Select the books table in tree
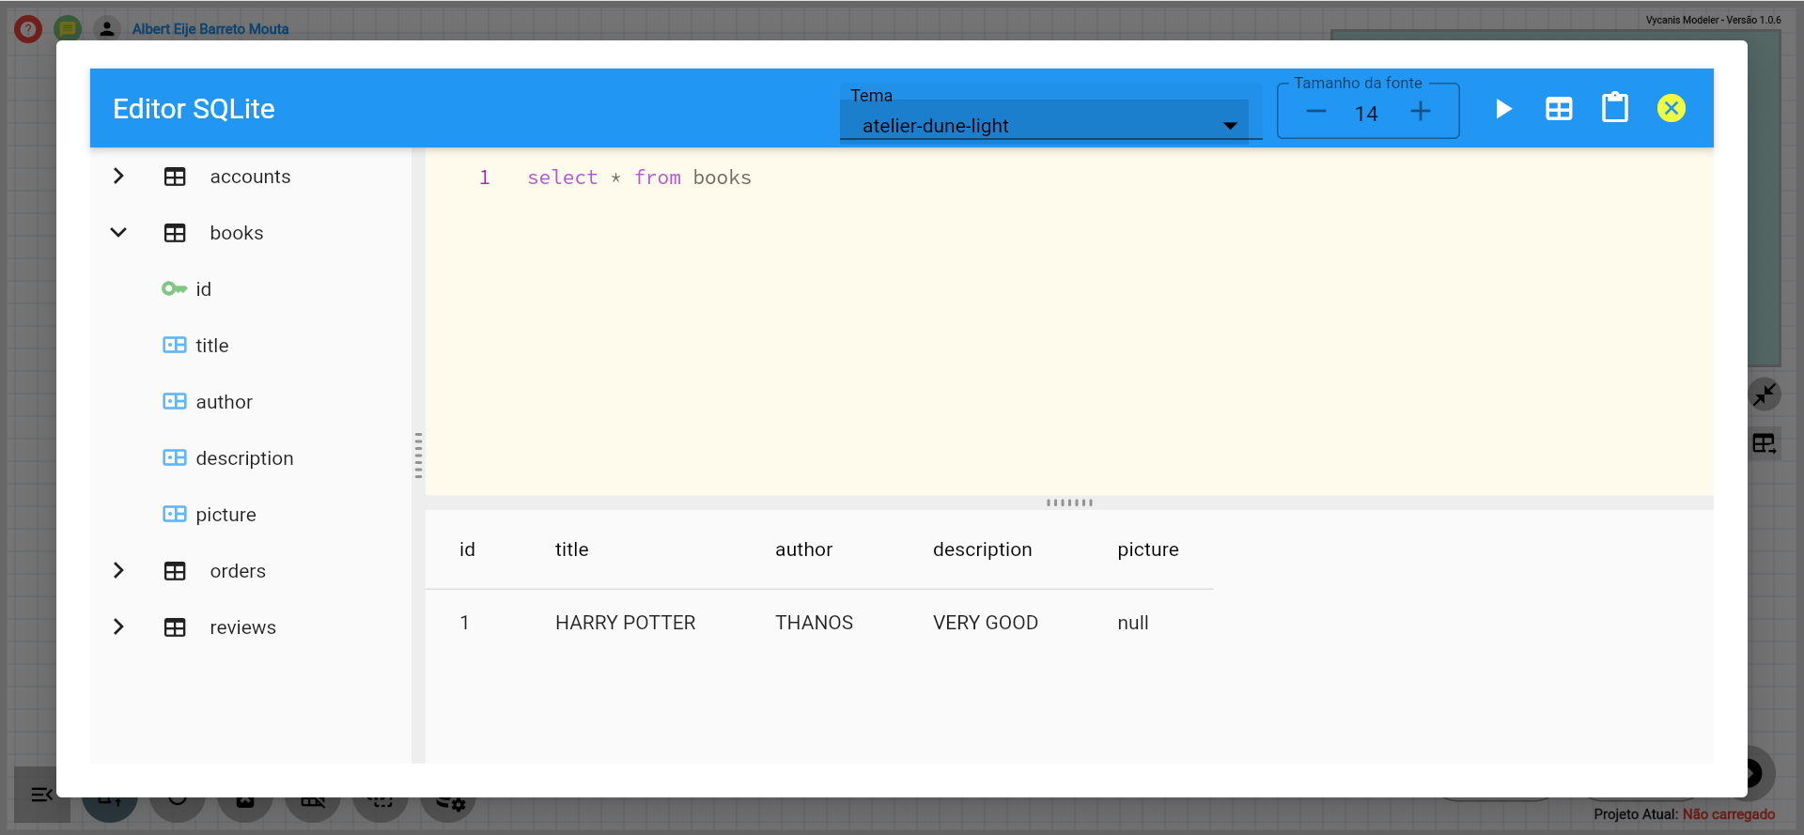 click(237, 233)
